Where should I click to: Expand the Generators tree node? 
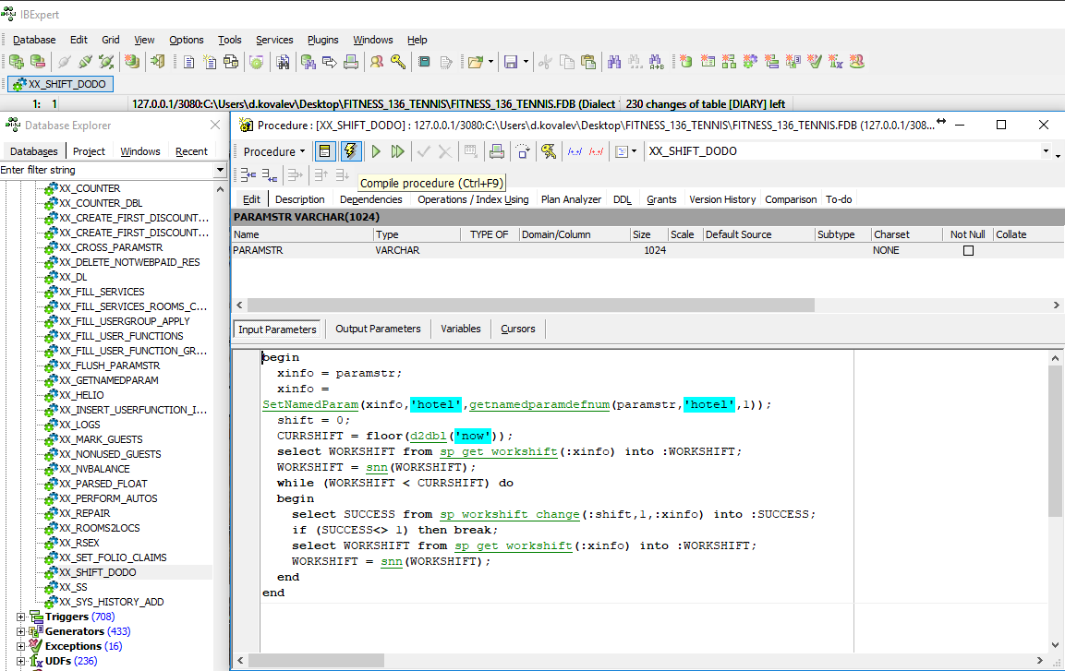pyautogui.click(x=21, y=631)
